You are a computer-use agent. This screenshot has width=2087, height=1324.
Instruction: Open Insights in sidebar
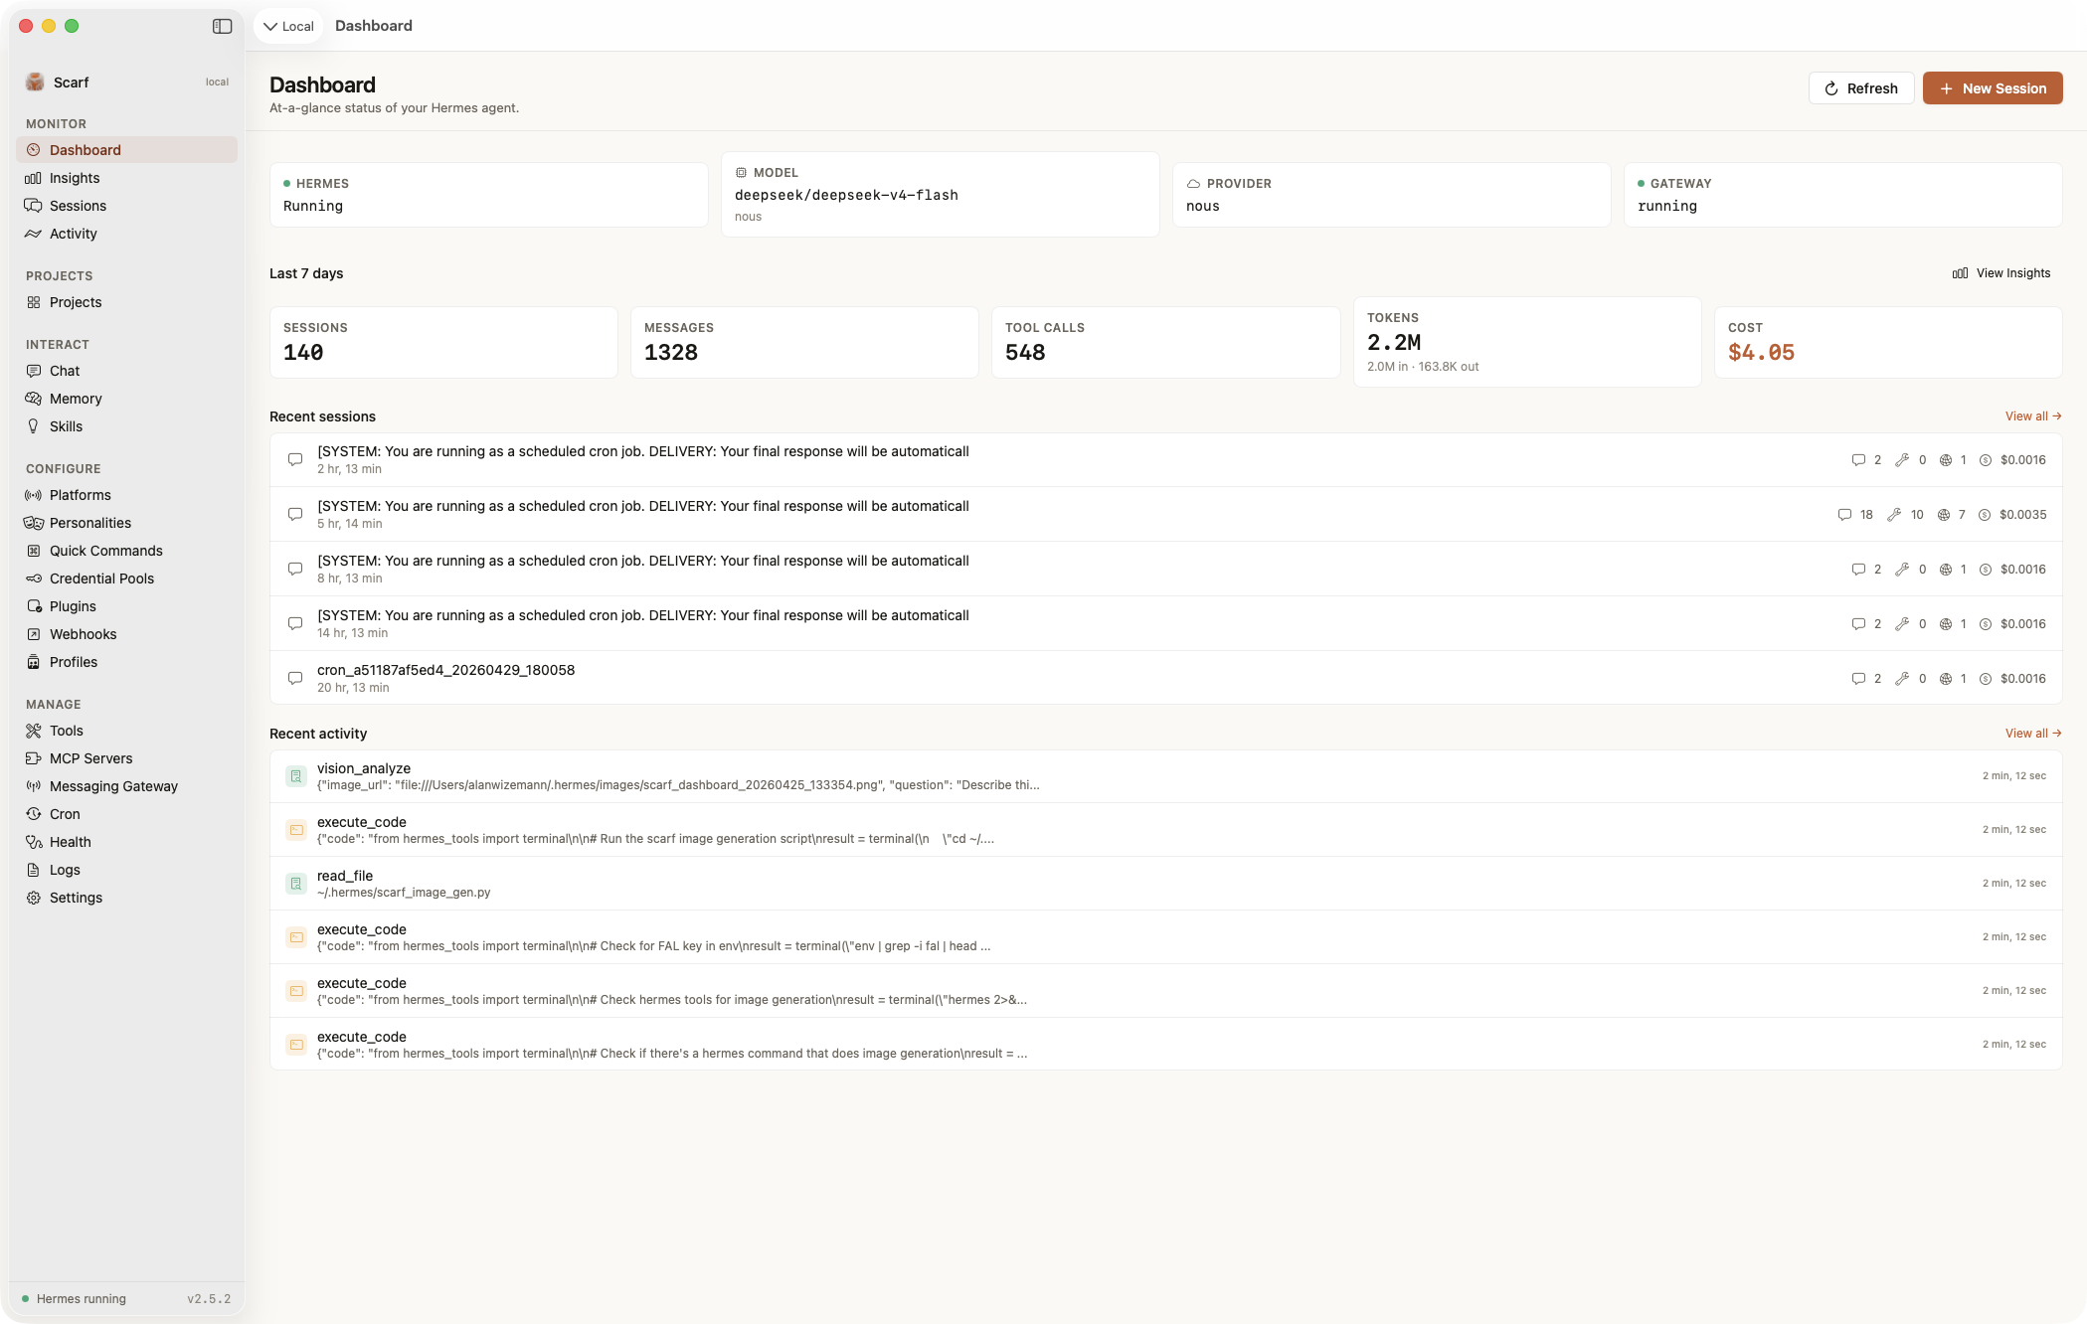126,178
